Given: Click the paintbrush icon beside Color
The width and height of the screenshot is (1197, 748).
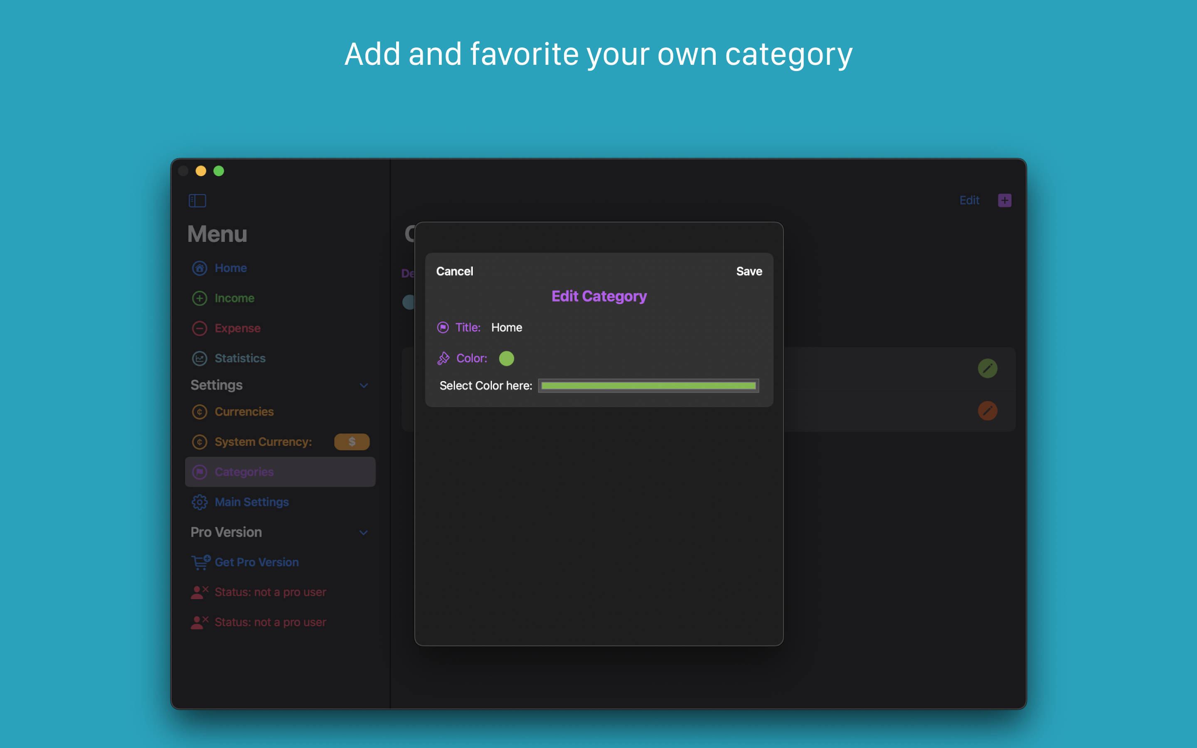Looking at the screenshot, I should pos(443,358).
